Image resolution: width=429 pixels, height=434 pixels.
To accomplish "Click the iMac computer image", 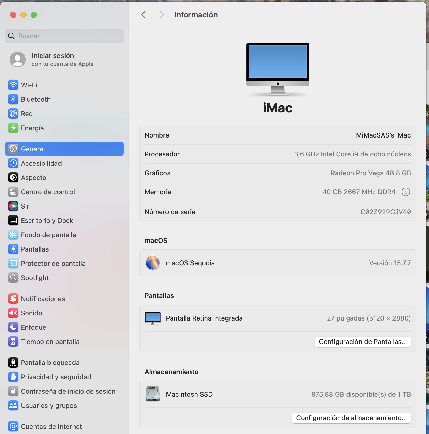I will click(x=278, y=69).
